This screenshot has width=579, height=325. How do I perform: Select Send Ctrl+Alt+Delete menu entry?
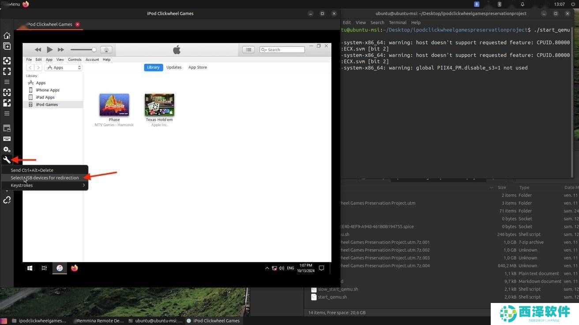pyautogui.click(x=32, y=170)
